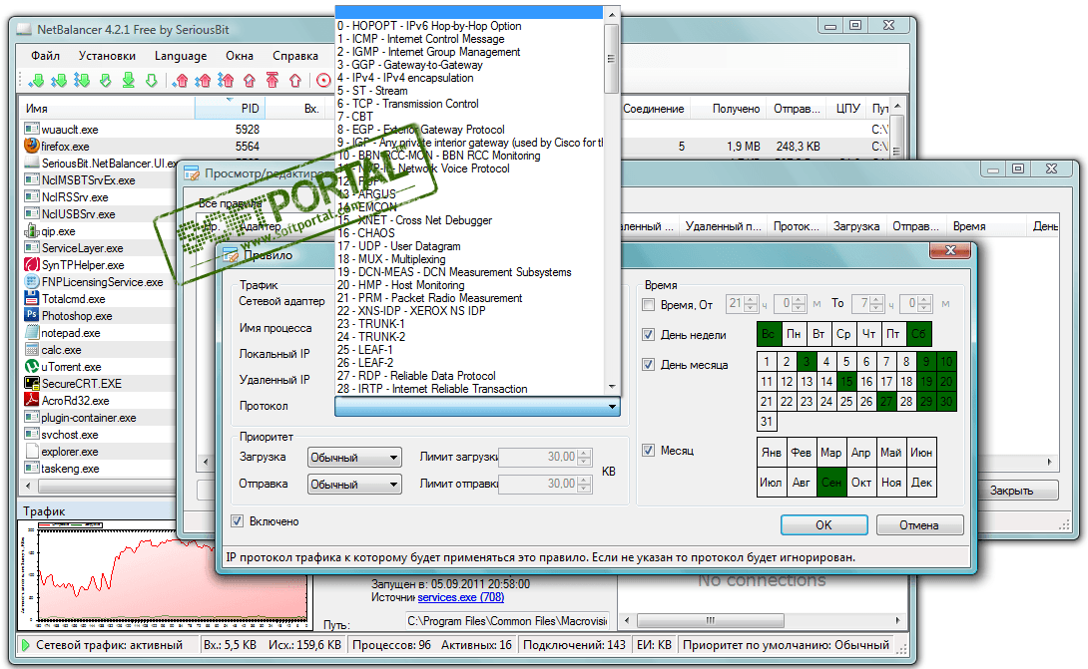Screen dimensions: 1088x669
Task: Click red upload arrow with one dot
Action: (x=181, y=81)
